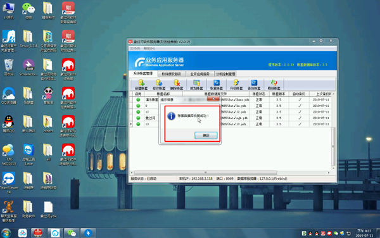Open the 回收站 recycle bin icon

pos(9,67)
